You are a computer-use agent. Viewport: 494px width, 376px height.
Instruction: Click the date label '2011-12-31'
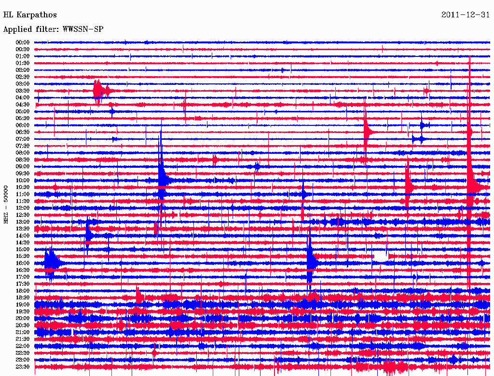466,15
